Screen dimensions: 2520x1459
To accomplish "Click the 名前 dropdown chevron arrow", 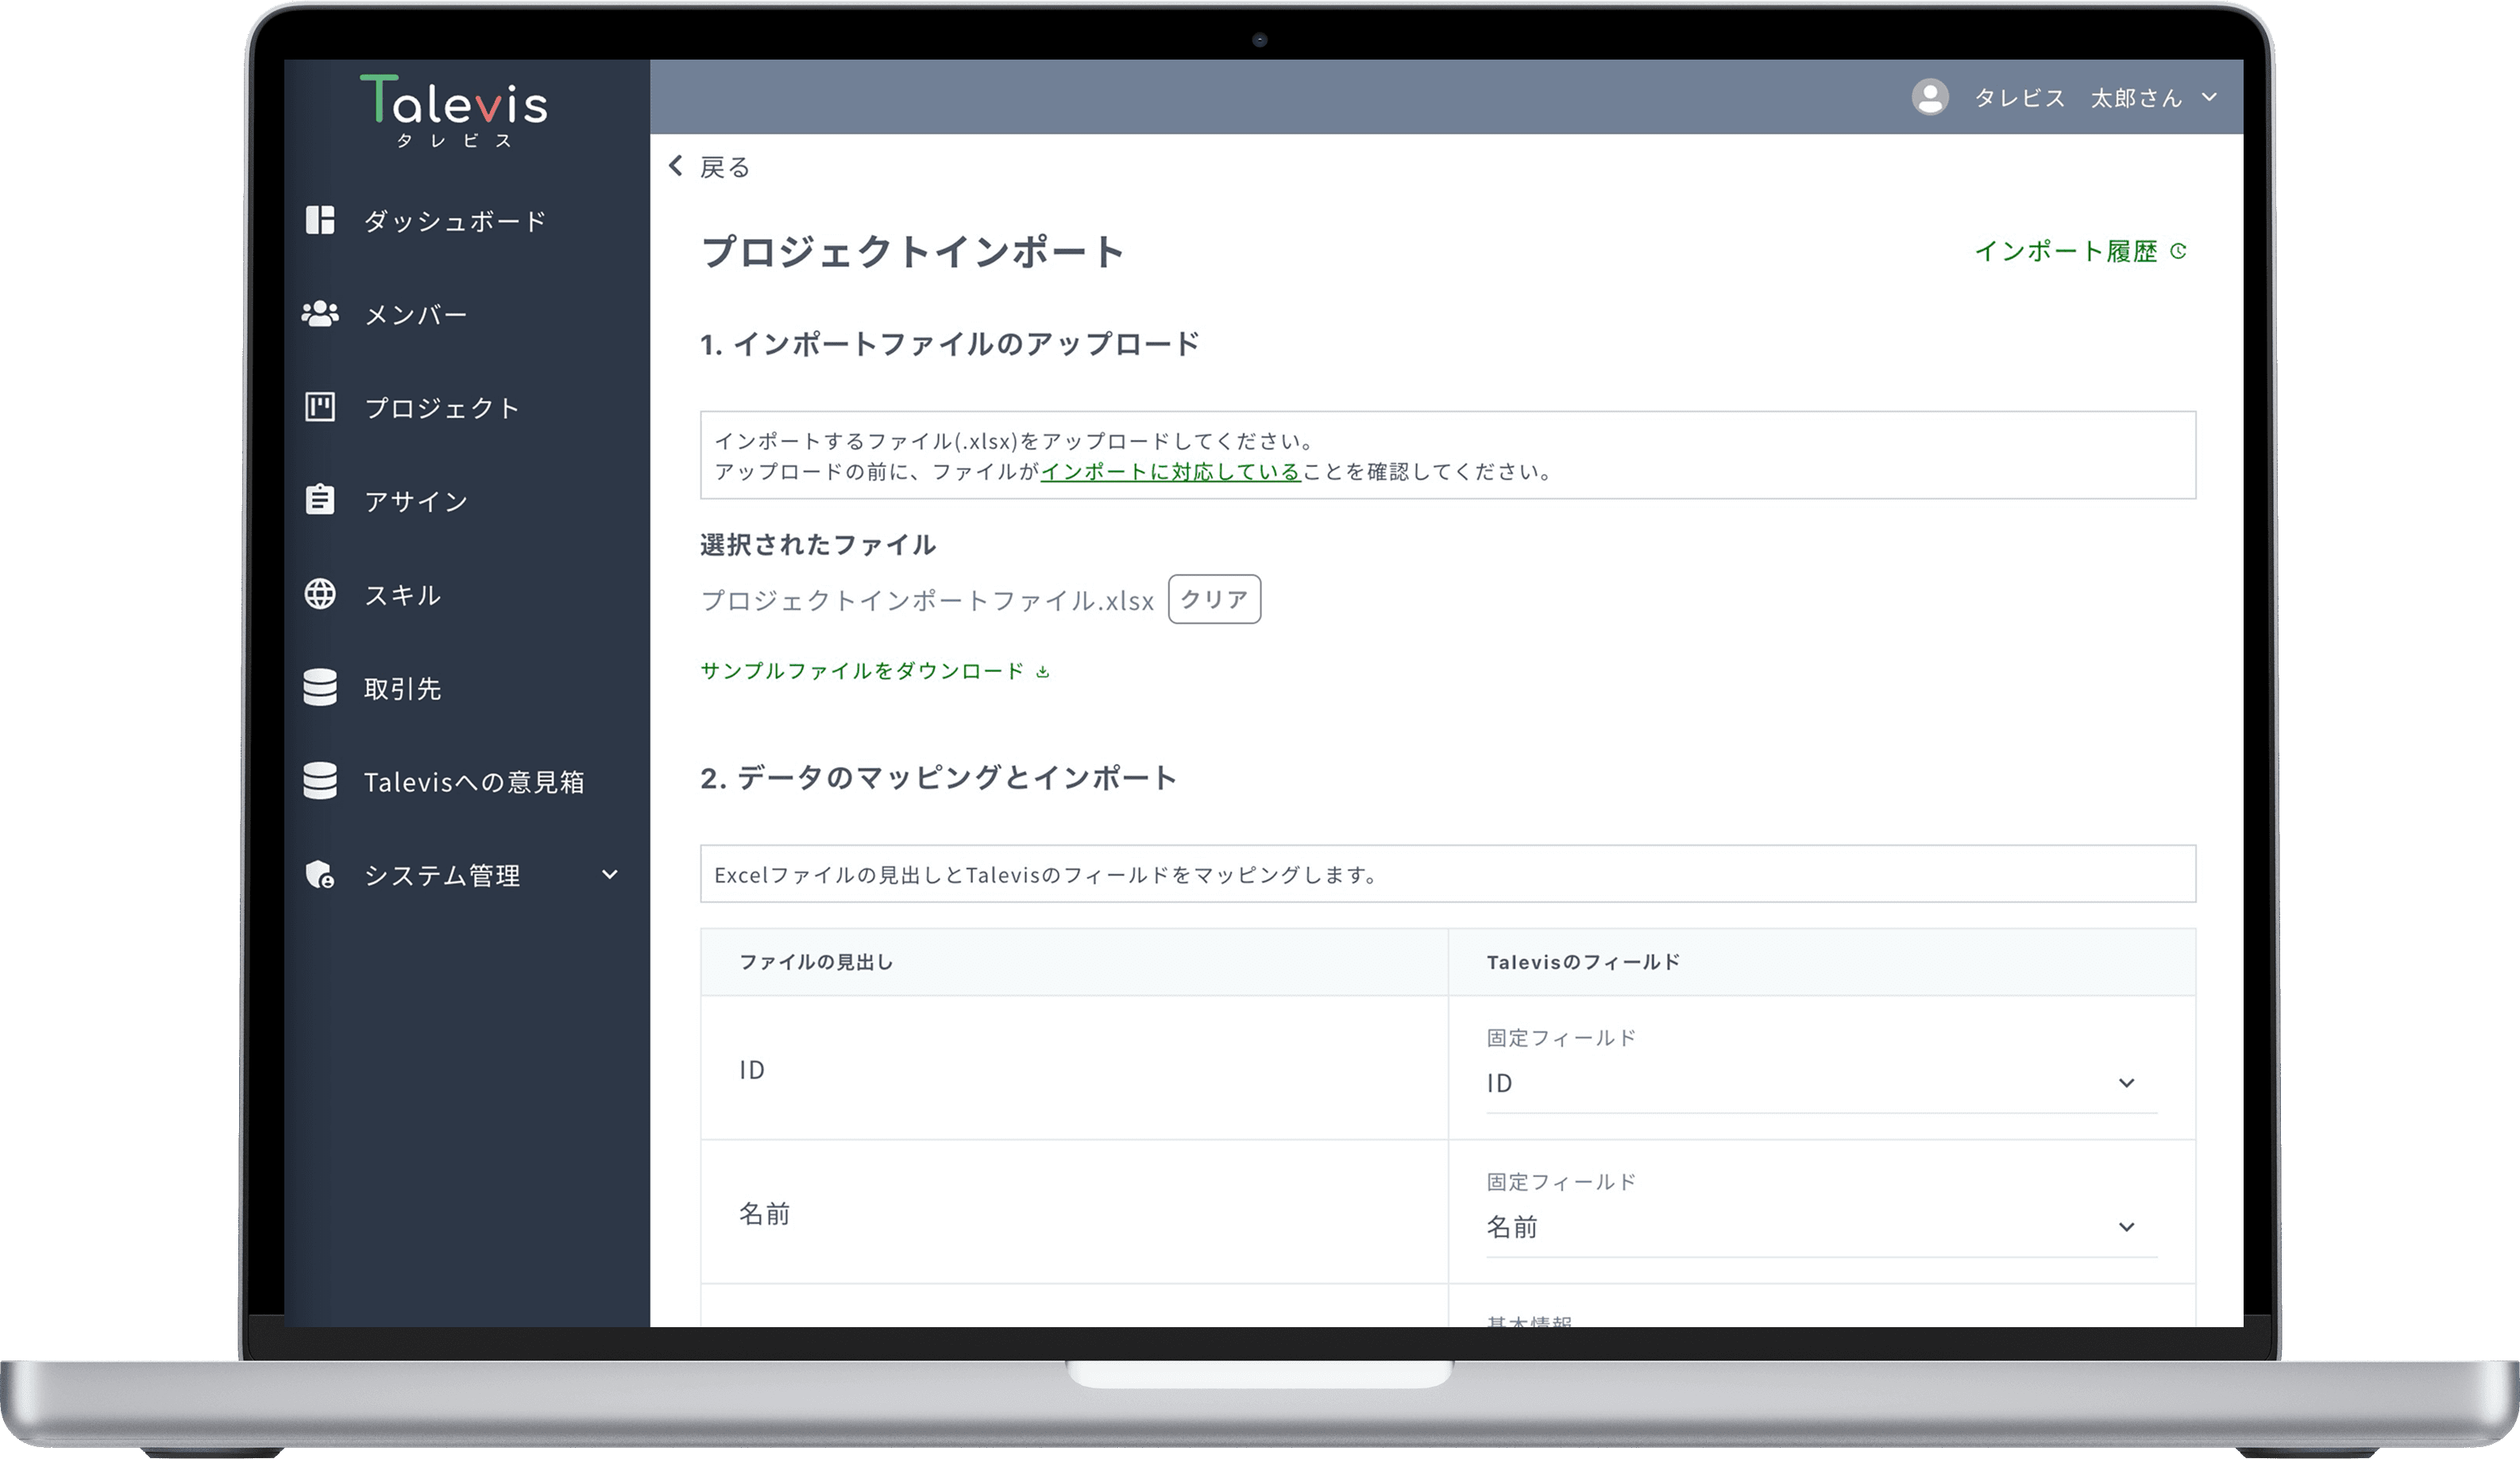I will click(x=2127, y=1227).
